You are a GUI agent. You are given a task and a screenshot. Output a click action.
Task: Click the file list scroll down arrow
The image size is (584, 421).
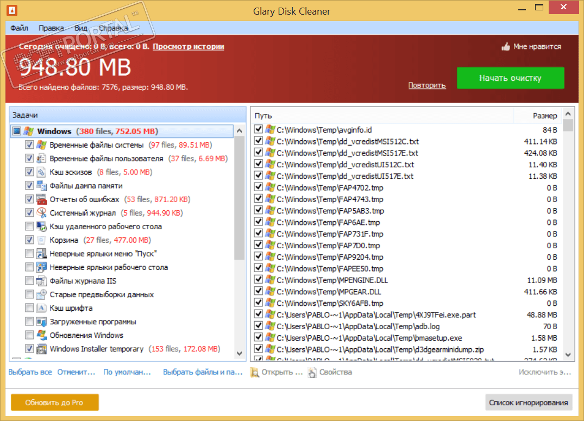tap(568, 355)
